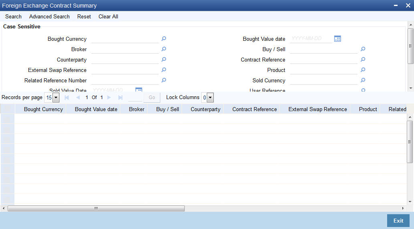Go to previous page of records

78,98
